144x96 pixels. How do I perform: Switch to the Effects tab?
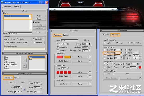point(17,7)
